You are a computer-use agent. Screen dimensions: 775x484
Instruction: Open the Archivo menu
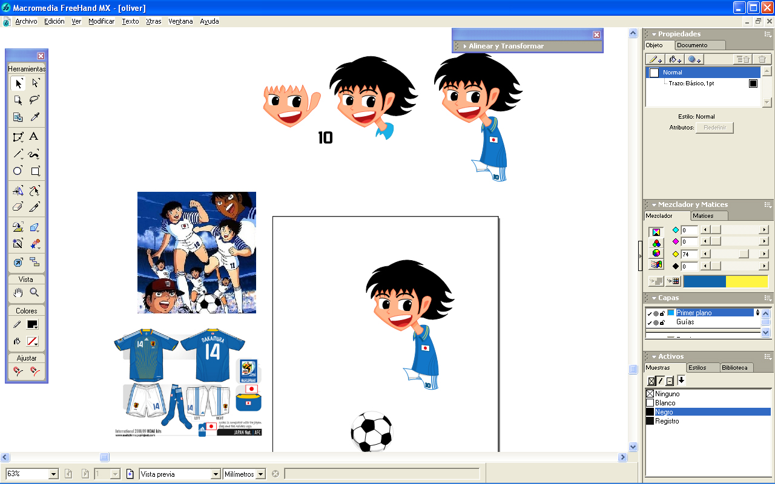tap(26, 21)
